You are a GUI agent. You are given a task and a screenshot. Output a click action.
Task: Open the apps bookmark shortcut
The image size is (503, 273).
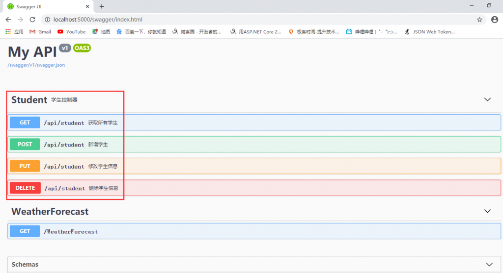coord(14,32)
